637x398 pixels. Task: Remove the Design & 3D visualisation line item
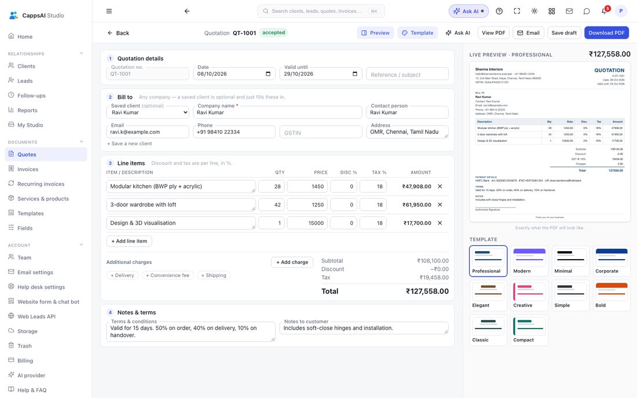440,223
